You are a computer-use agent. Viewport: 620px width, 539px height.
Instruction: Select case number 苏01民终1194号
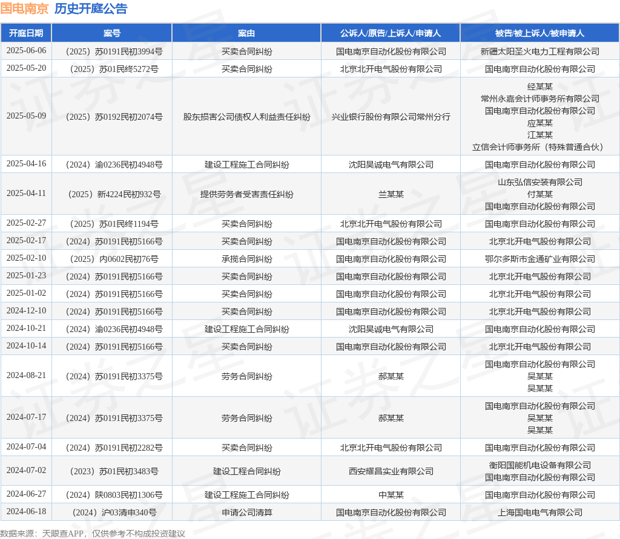(114, 224)
